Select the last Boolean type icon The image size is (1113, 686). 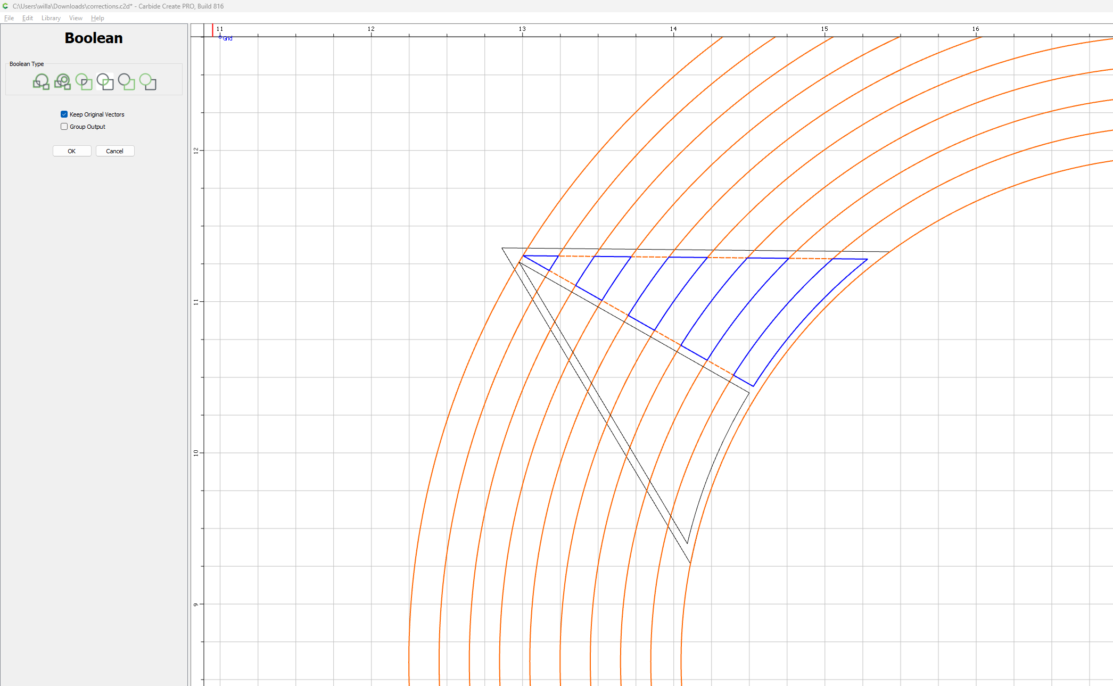pos(147,82)
